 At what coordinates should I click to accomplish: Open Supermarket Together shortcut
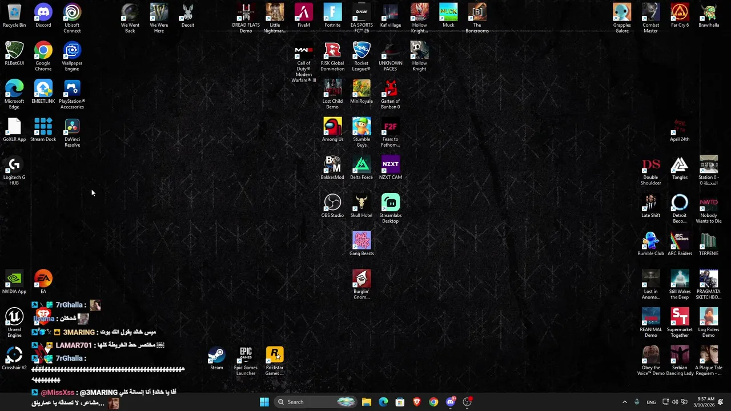tap(680, 323)
